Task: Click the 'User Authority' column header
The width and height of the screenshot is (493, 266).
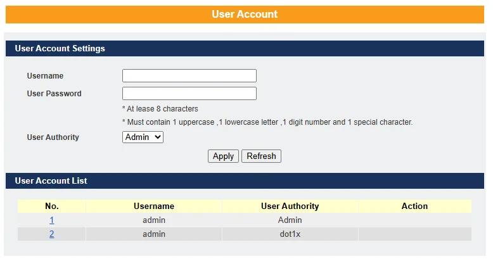Action: pos(290,206)
